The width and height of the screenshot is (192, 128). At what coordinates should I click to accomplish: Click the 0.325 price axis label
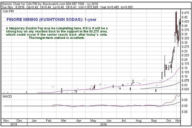click(185, 38)
